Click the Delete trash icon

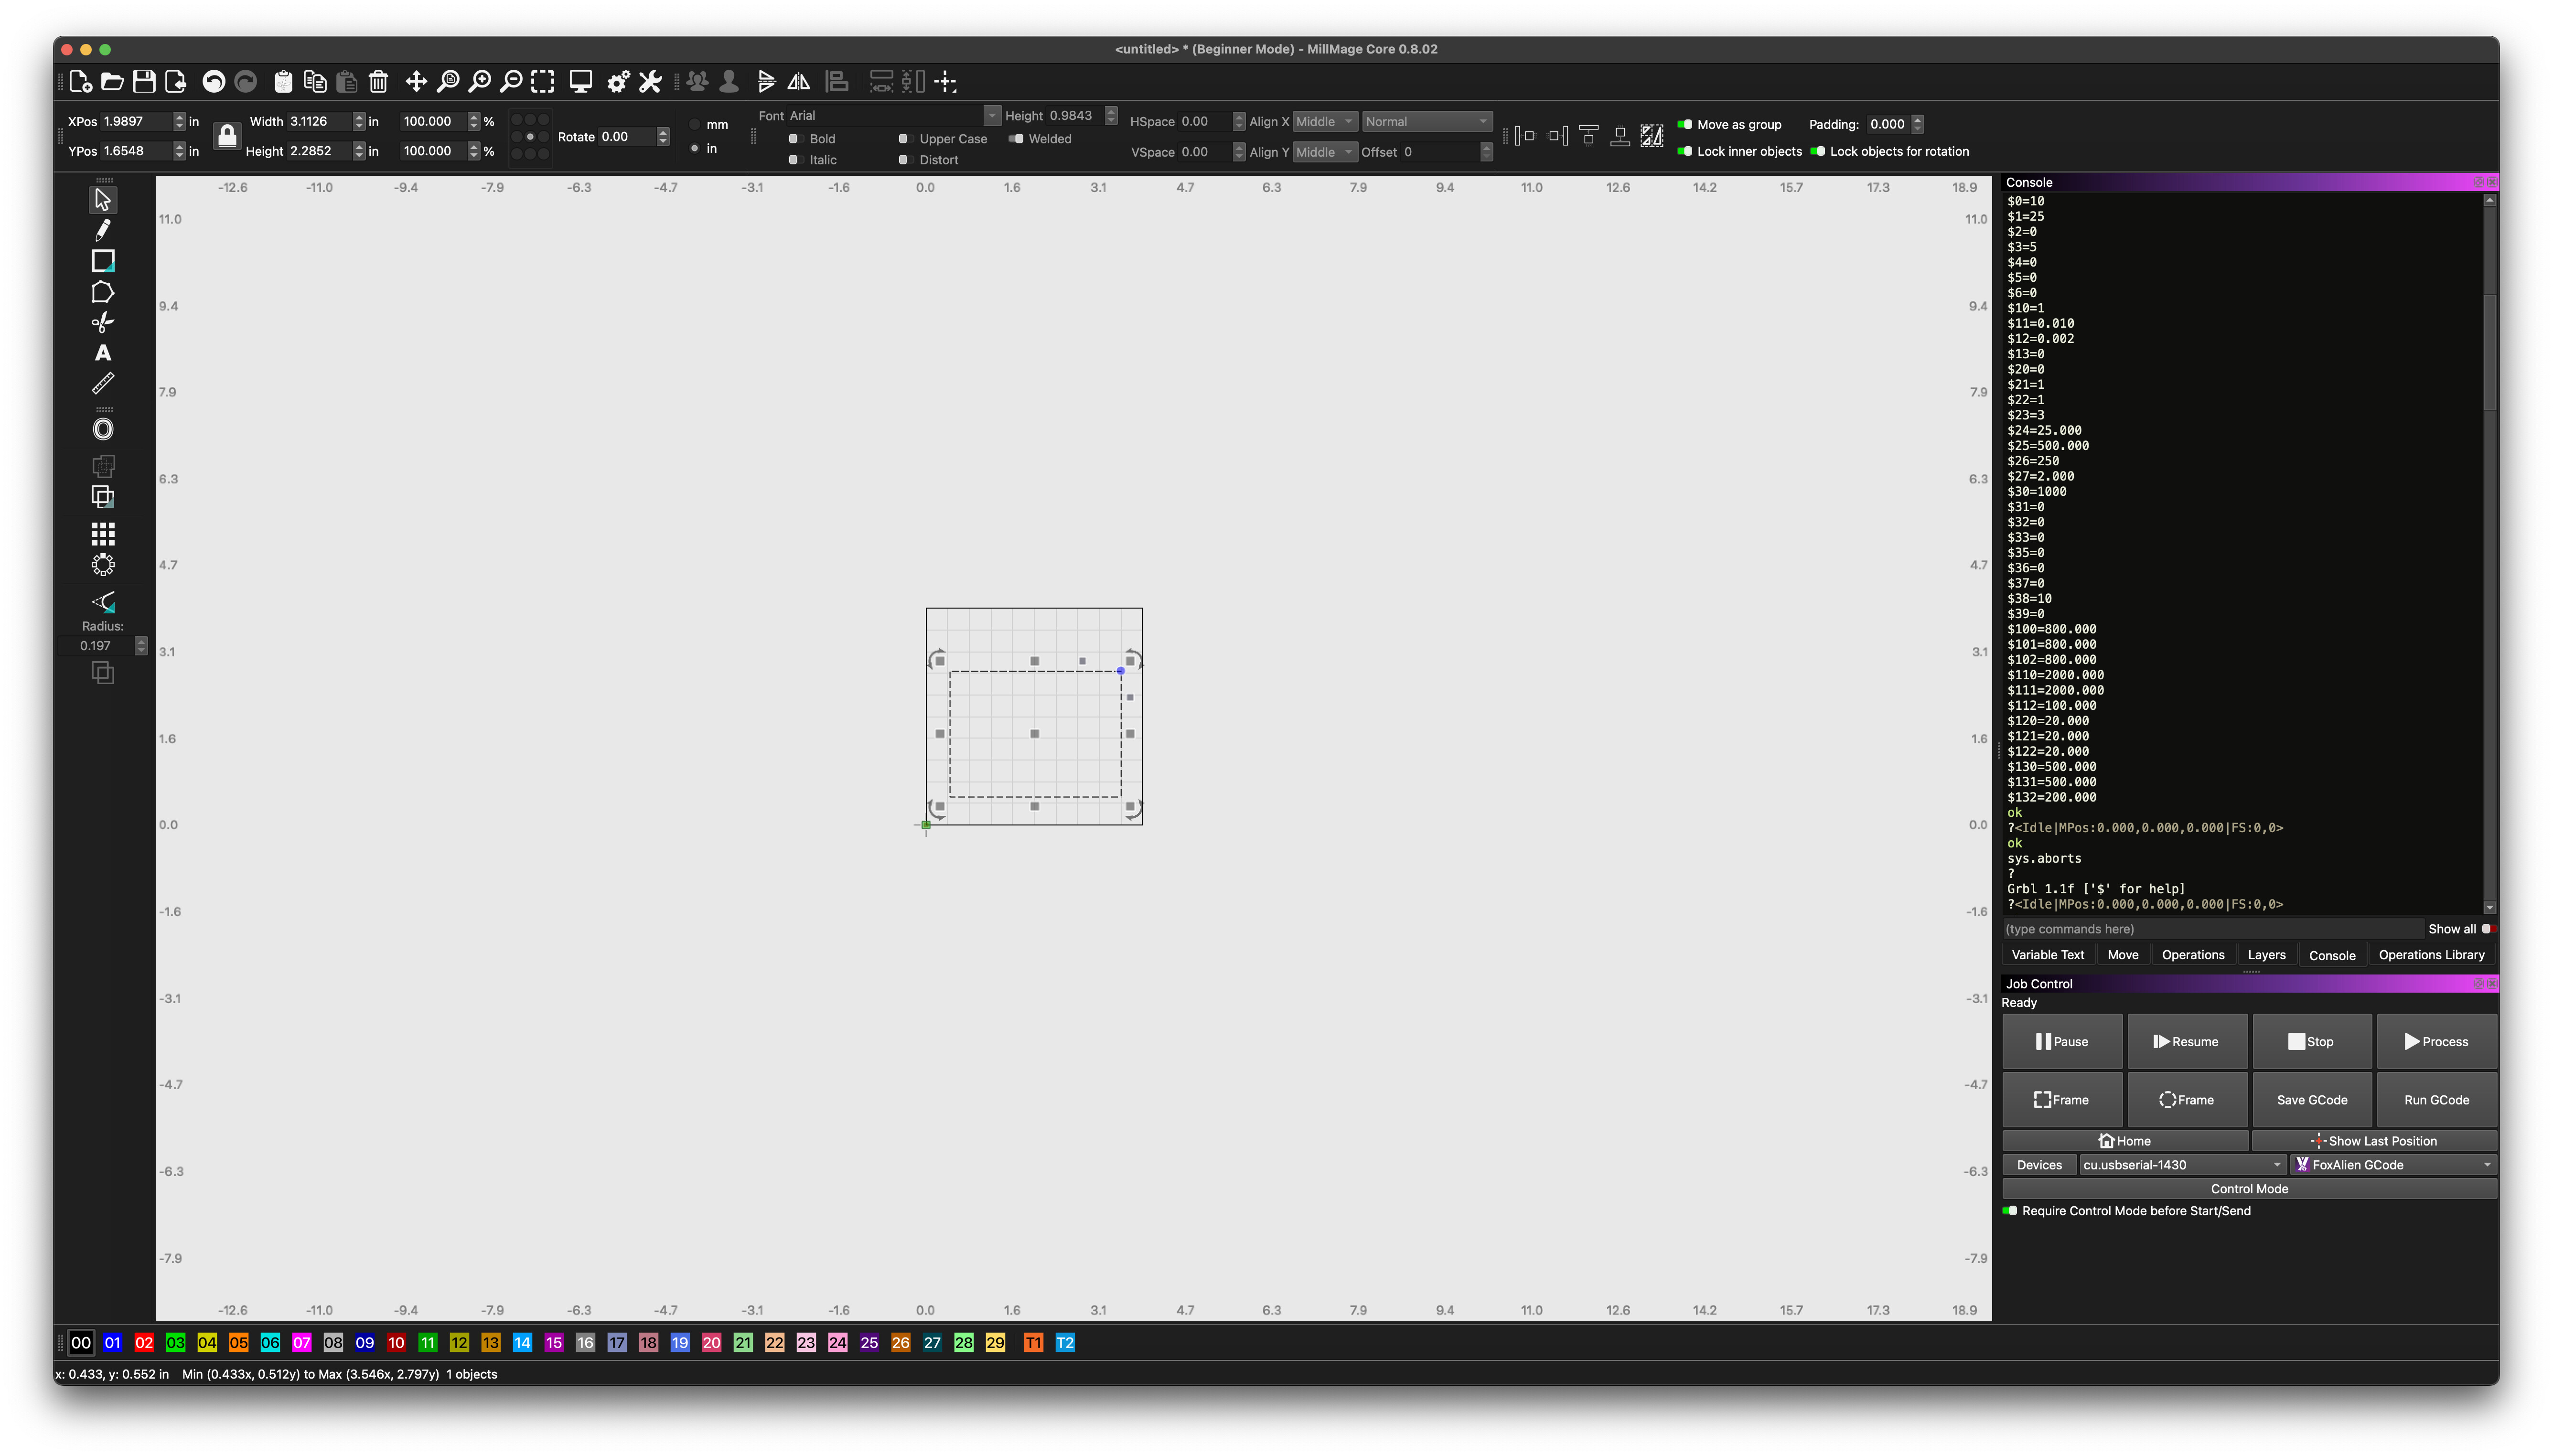[x=378, y=82]
